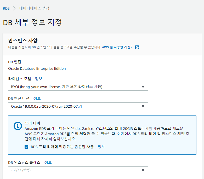This screenshot has width=204, height=179.
Task: Open the DB 인스턴스 클래스 하나 선택 dropdown
Action: [78, 170]
